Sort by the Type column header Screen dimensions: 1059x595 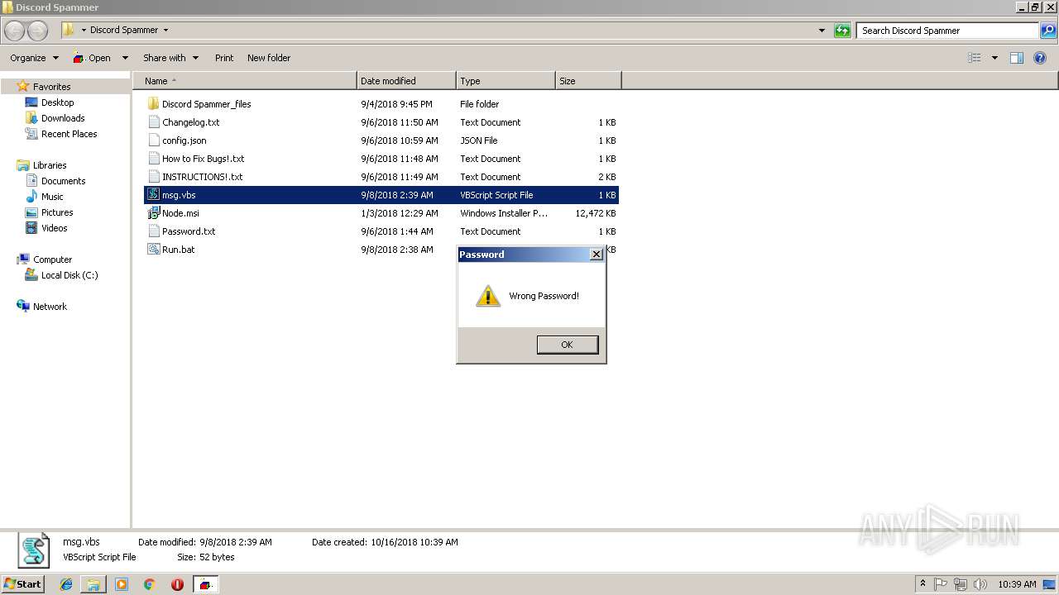click(x=506, y=81)
